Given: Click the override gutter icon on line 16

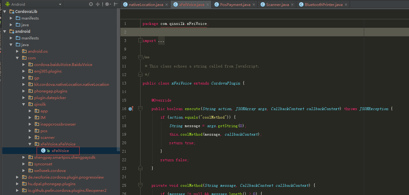Looking at the screenshot, I should pos(130,109).
